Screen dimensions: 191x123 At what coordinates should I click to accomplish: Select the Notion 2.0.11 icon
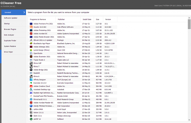coord(31,113)
